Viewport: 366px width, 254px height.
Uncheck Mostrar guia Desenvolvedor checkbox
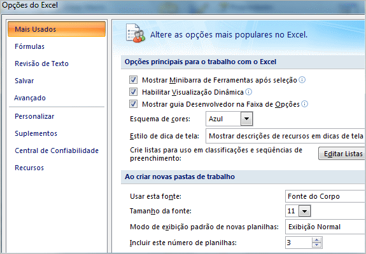(133, 104)
